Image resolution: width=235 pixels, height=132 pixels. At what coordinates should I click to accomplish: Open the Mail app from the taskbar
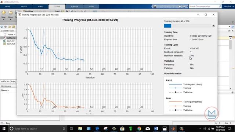point(148,129)
